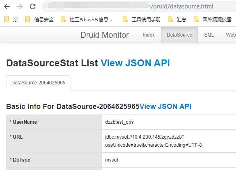Click the * DbType row label

pyautogui.click(x=20, y=160)
